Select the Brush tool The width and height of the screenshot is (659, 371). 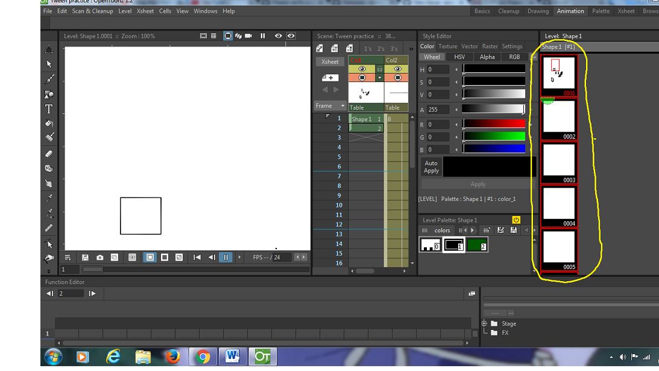coord(49,78)
